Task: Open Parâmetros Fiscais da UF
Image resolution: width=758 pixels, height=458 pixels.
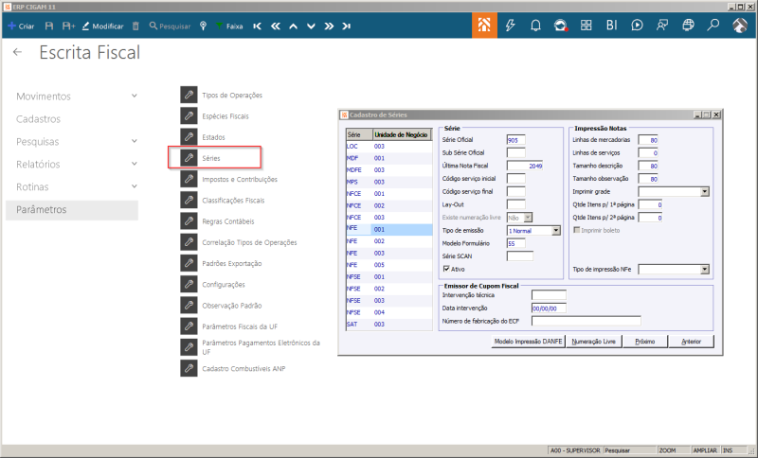Action: [x=229, y=326]
